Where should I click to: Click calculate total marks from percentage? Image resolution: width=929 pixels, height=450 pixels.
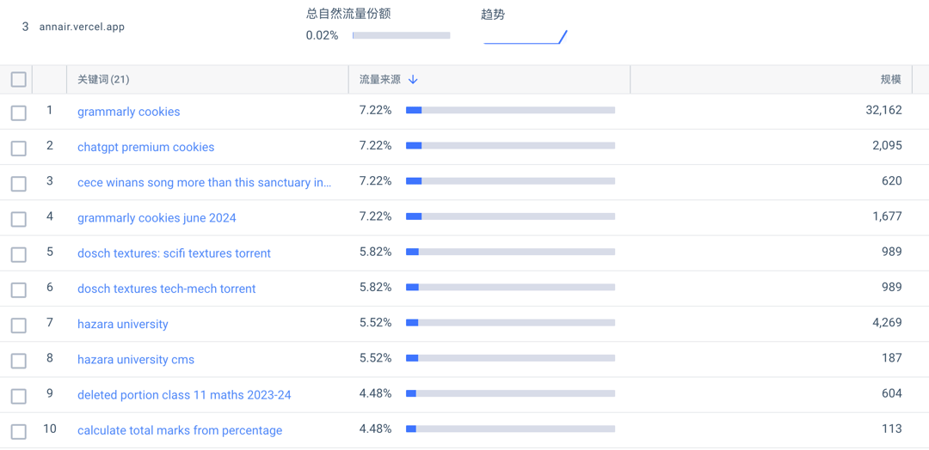(180, 430)
